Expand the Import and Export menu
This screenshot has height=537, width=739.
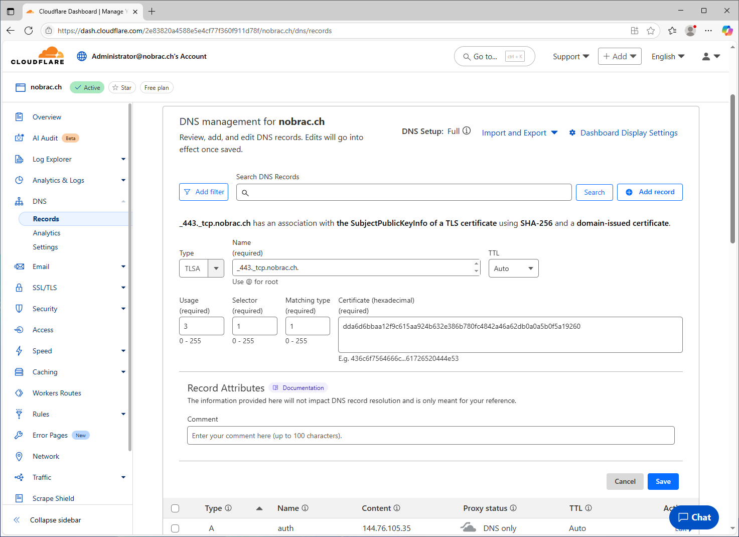click(519, 133)
